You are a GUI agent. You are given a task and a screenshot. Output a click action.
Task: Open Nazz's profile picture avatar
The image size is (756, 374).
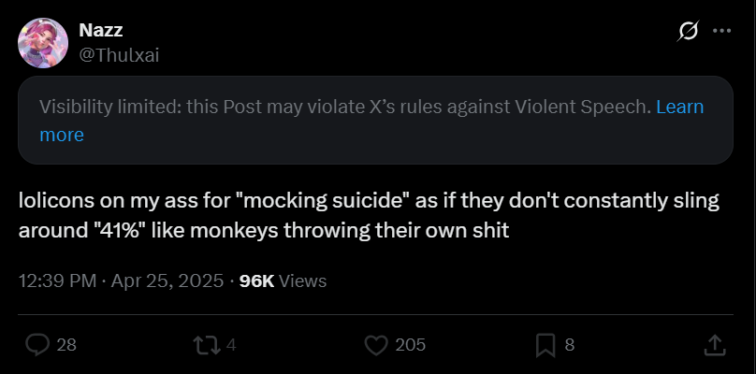coord(43,43)
